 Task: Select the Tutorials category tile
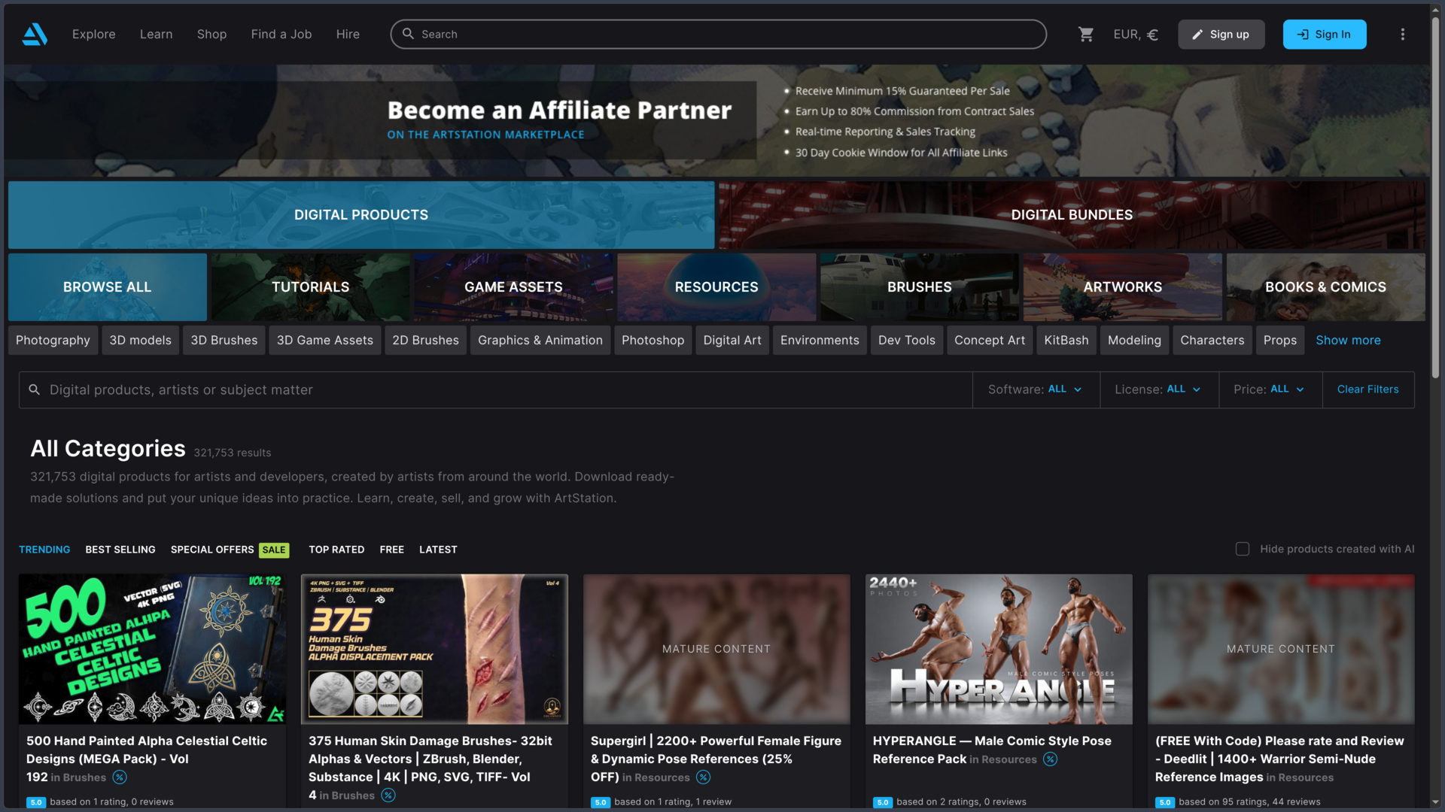(x=310, y=287)
